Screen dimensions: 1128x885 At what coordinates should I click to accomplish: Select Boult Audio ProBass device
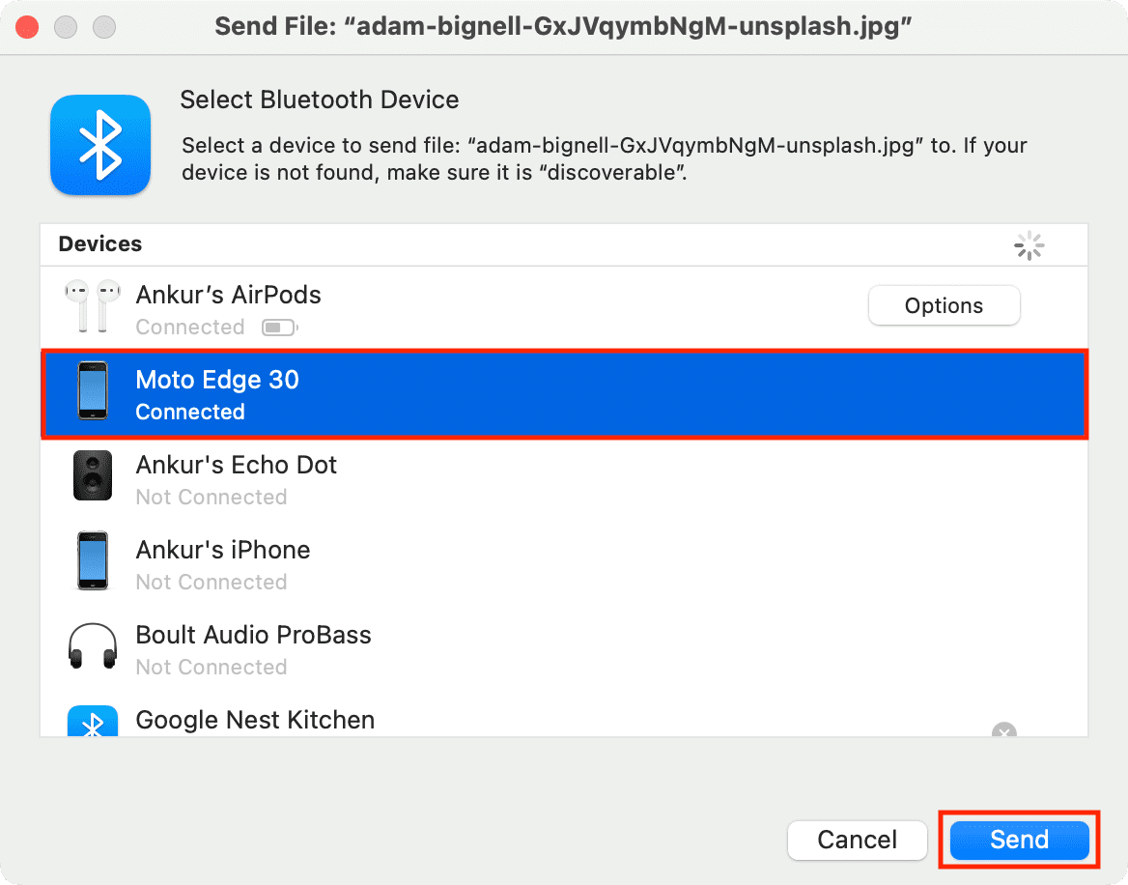pyautogui.click(x=253, y=636)
